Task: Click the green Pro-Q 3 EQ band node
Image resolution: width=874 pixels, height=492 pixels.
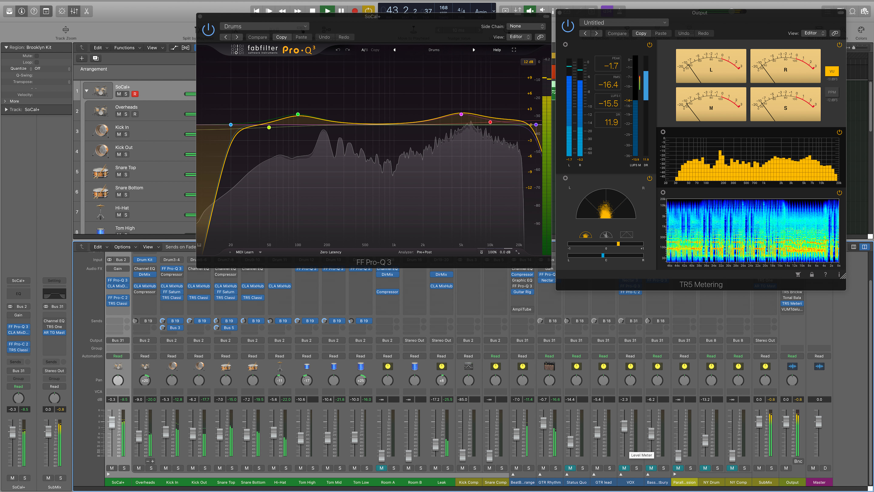Action: [297, 114]
